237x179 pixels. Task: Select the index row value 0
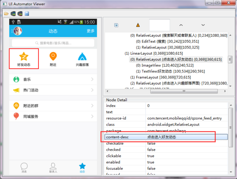[x=148, y=106]
